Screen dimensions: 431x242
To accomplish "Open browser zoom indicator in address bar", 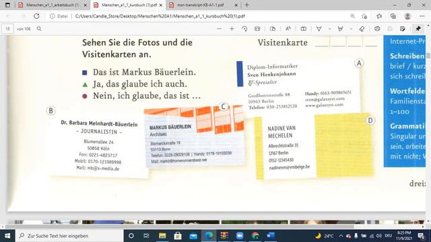I will pyautogui.click(x=352, y=16).
